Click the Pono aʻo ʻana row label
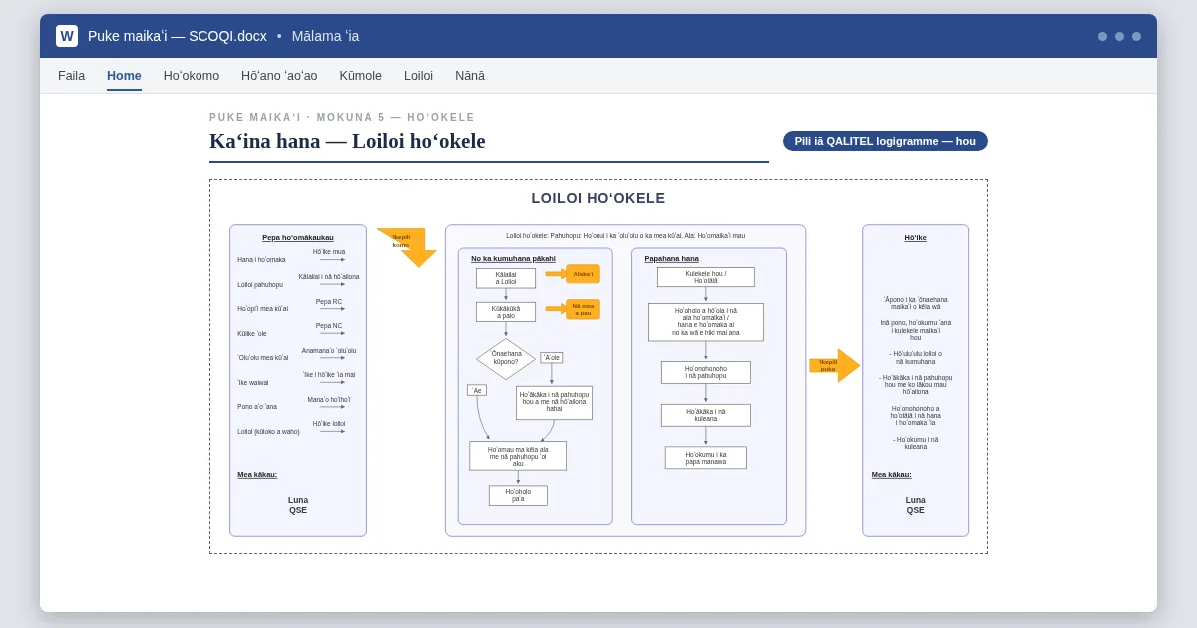The image size is (1197, 628). tap(257, 407)
